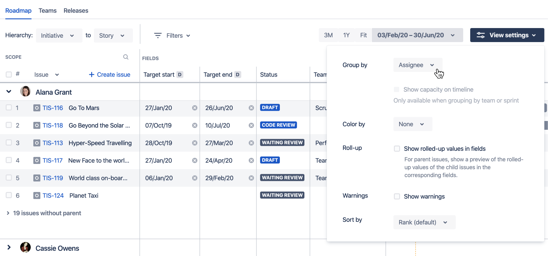Screen dimensions: 548x256
Task: Check the box for Hyper-Speed Travelling
Action: (x=9, y=143)
